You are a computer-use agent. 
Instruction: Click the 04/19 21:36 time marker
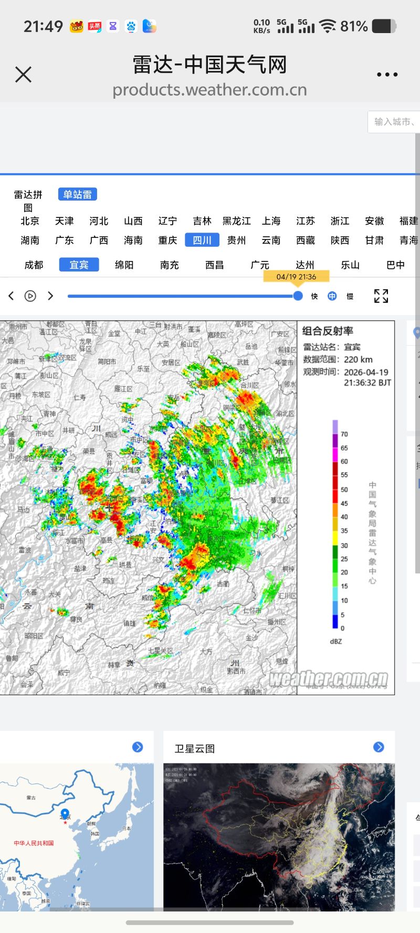[297, 277]
